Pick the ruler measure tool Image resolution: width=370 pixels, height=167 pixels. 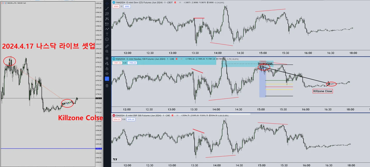[x=107, y=46]
